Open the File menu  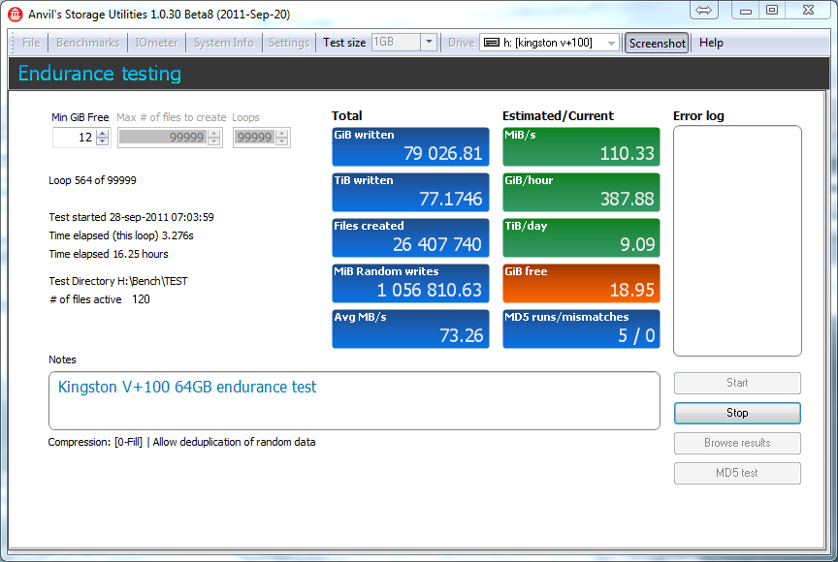click(31, 43)
